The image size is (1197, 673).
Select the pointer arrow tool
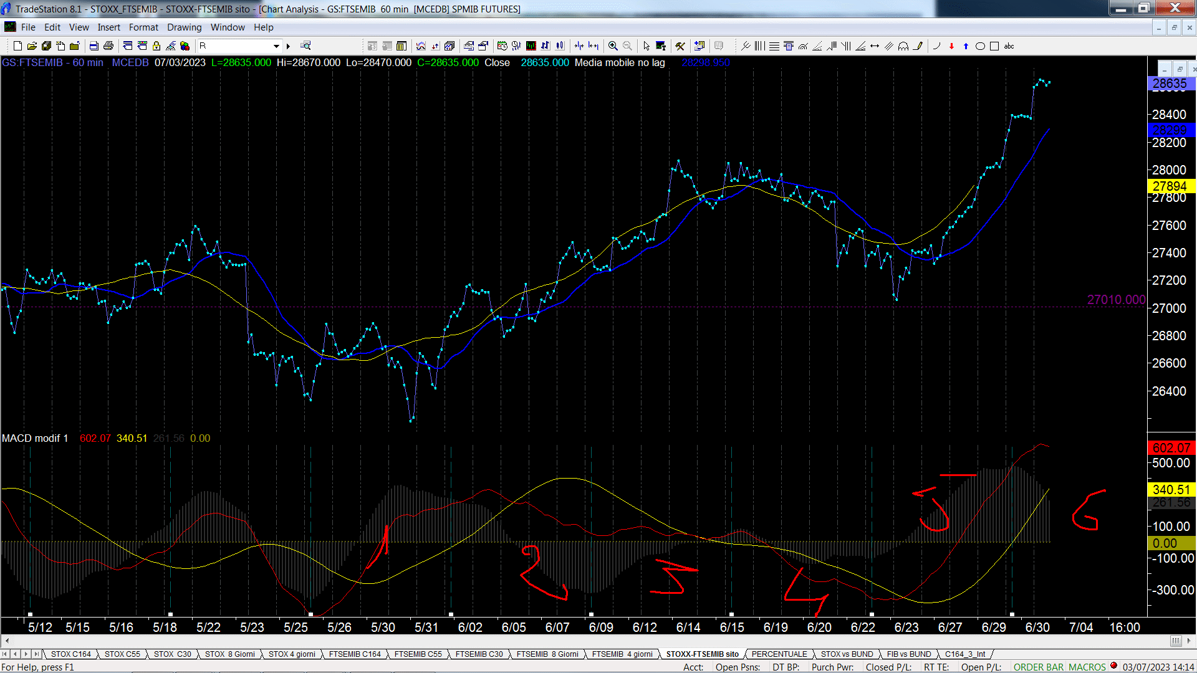(647, 46)
